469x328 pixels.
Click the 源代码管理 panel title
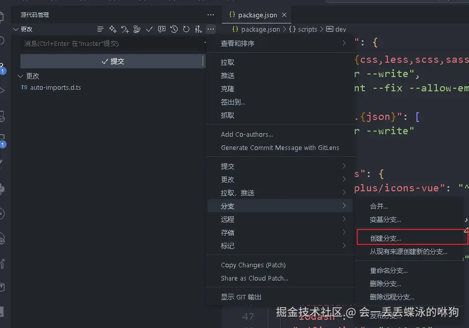coord(35,15)
